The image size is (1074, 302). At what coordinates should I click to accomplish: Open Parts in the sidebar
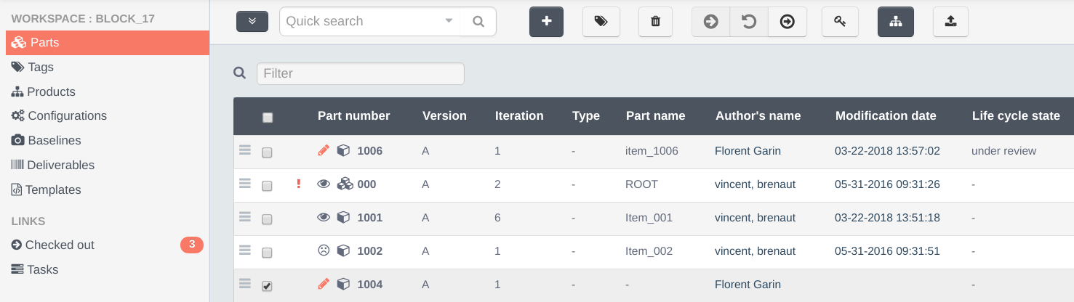point(108,43)
